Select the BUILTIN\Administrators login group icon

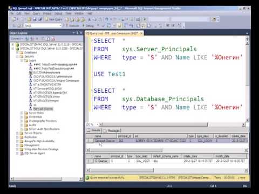pyautogui.click(x=31, y=73)
